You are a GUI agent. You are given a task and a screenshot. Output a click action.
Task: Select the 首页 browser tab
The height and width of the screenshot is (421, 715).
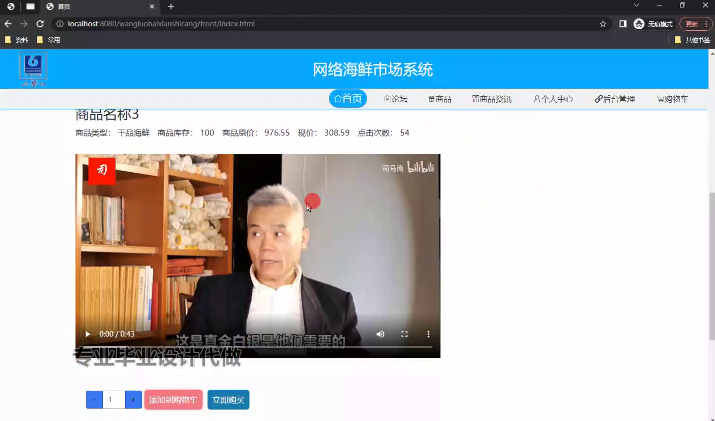click(99, 6)
